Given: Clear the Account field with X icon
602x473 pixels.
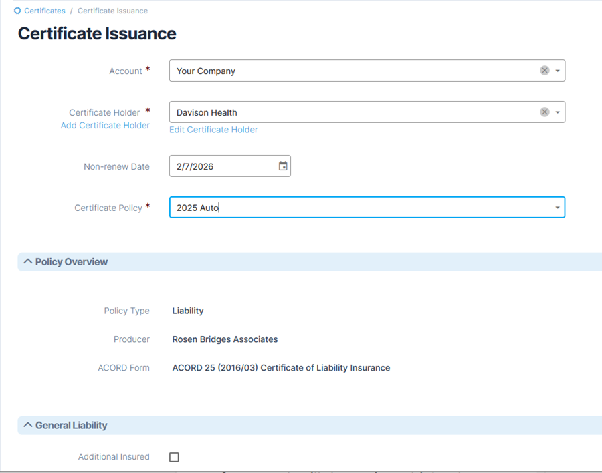Looking at the screenshot, I should point(544,71).
